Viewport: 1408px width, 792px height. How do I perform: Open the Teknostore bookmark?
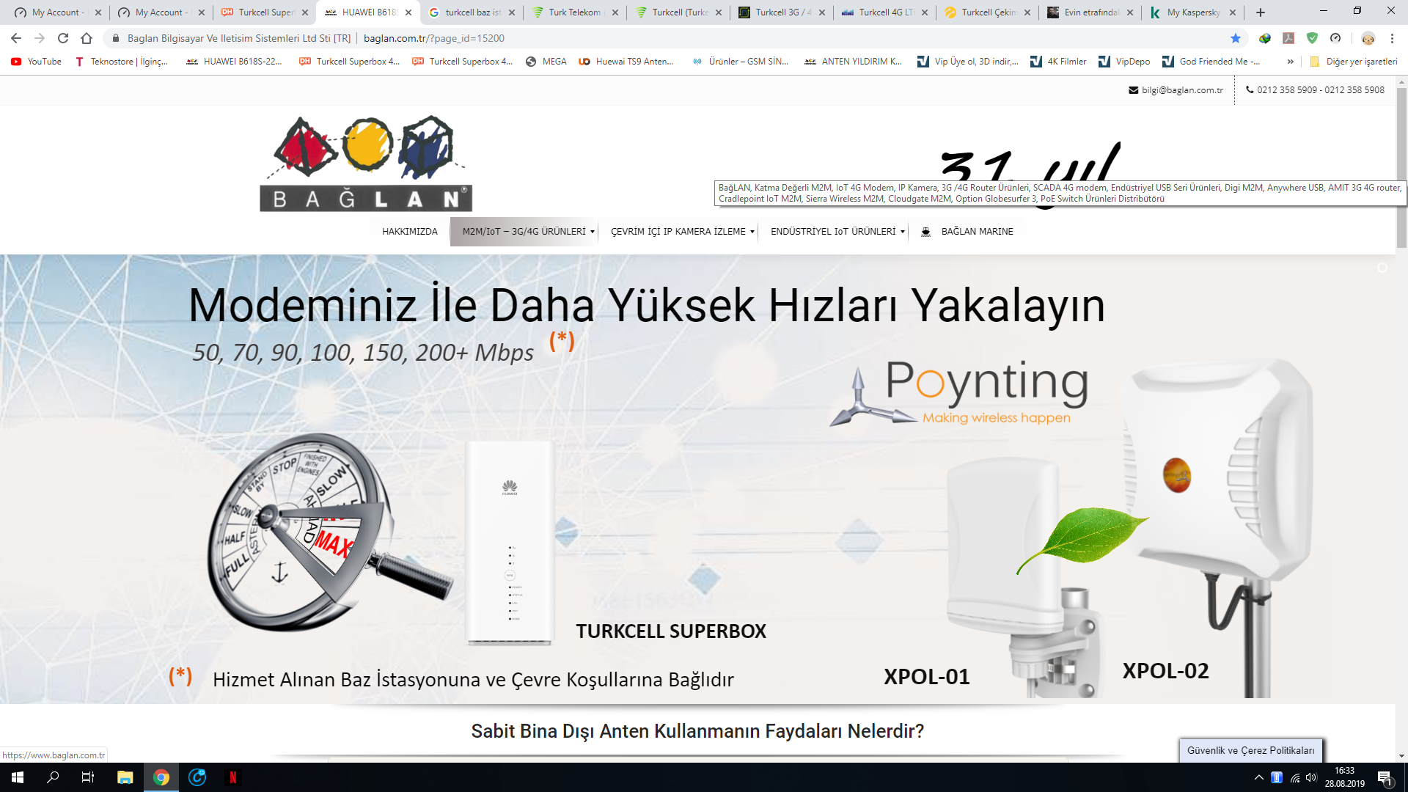click(122, 62)
